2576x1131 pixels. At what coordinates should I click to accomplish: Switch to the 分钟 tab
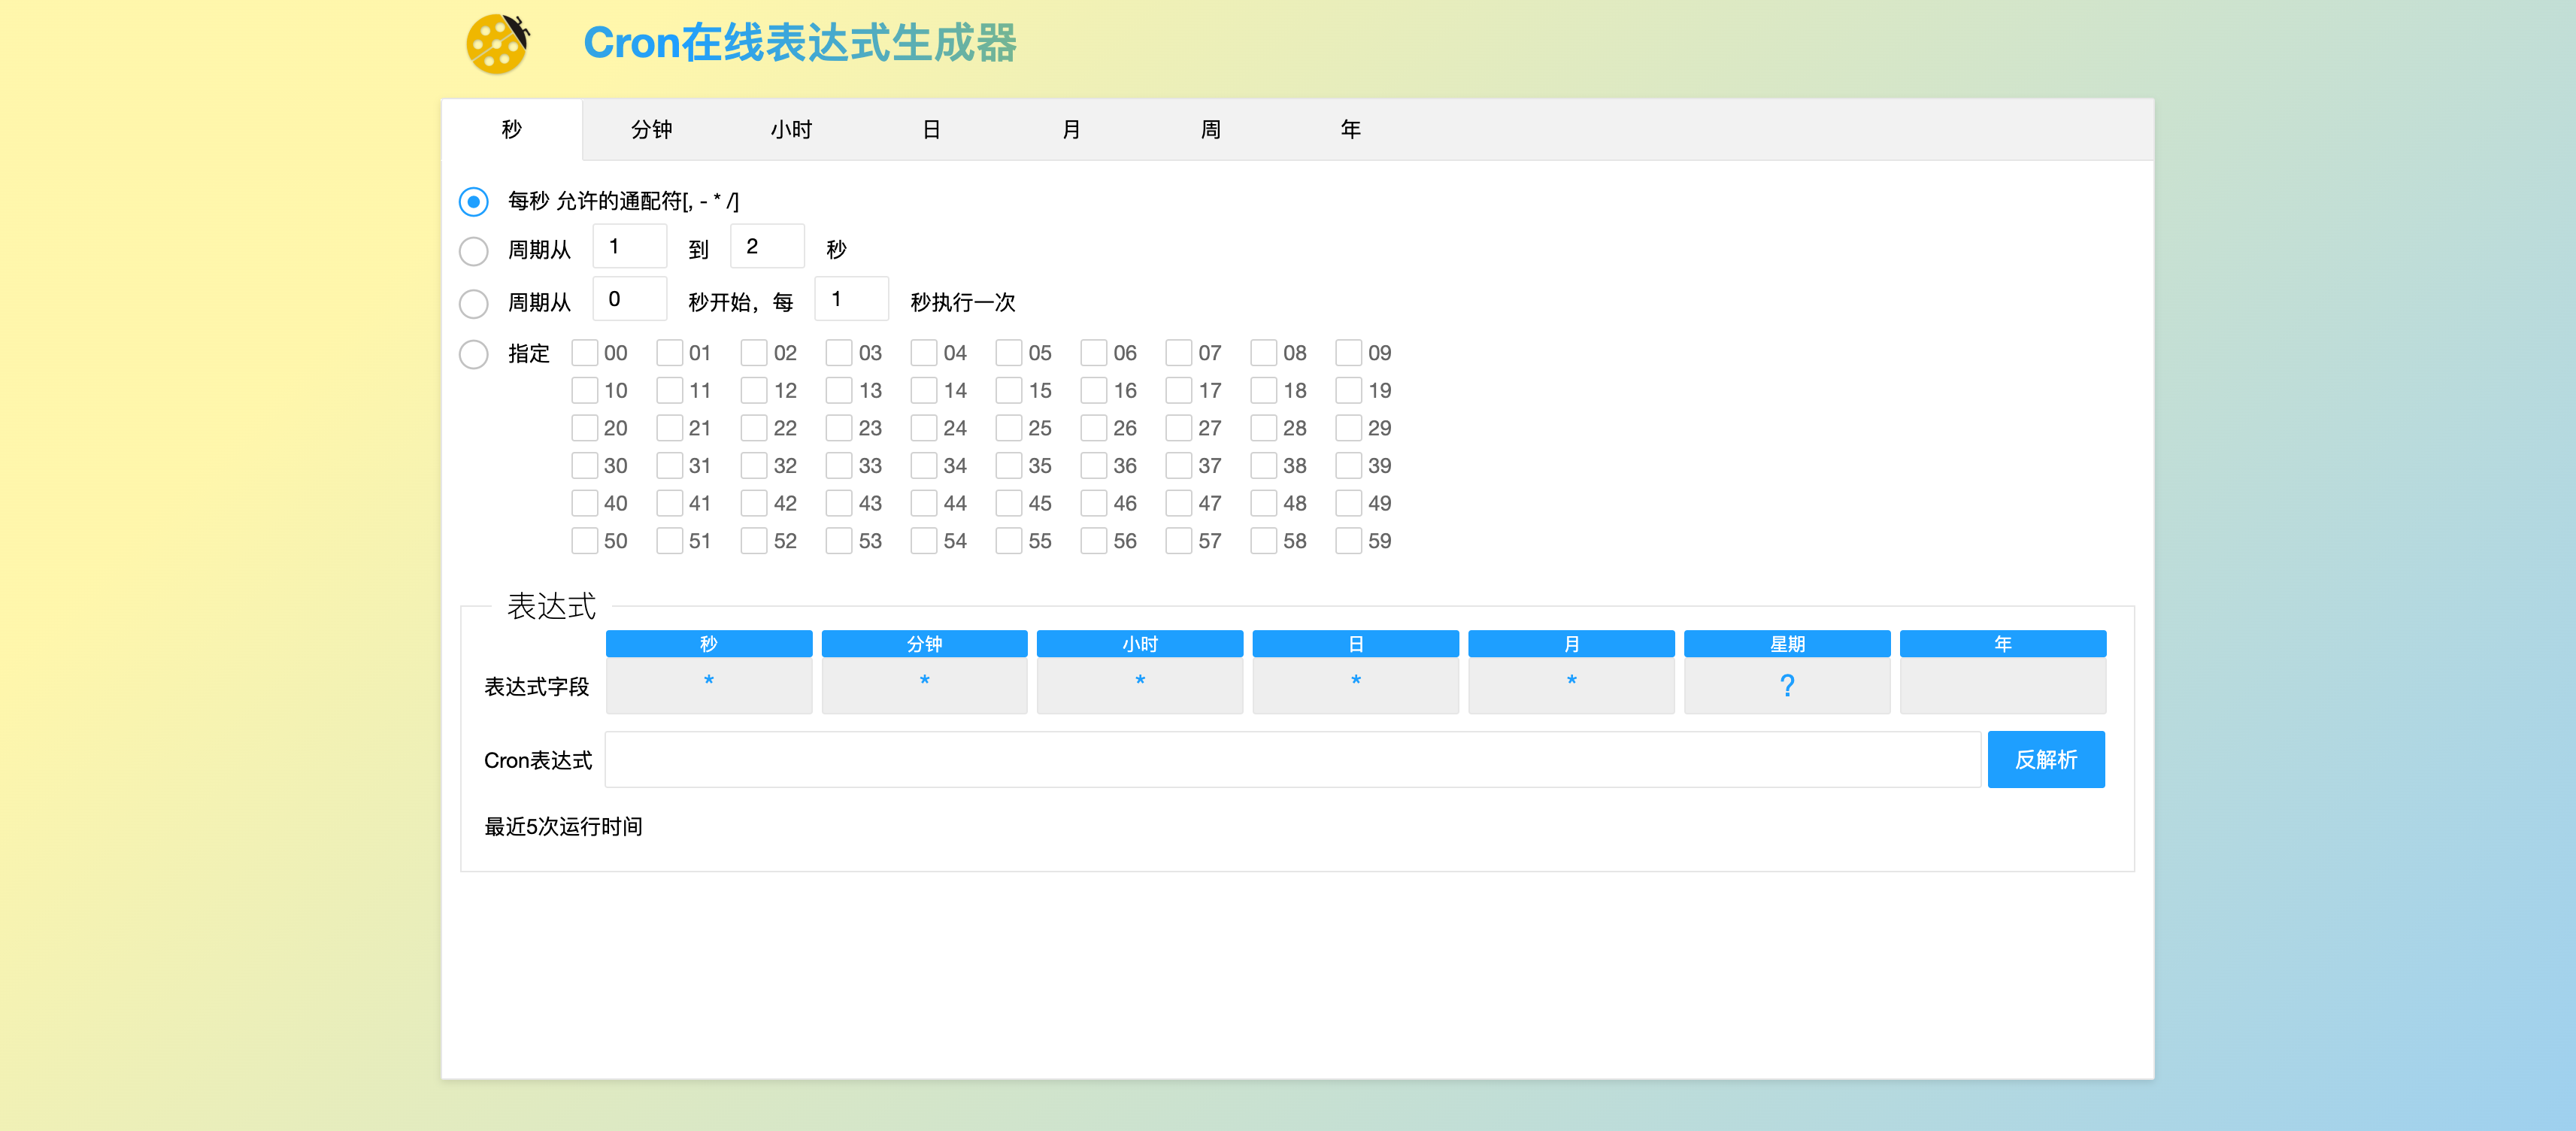[x=652, y=129]
